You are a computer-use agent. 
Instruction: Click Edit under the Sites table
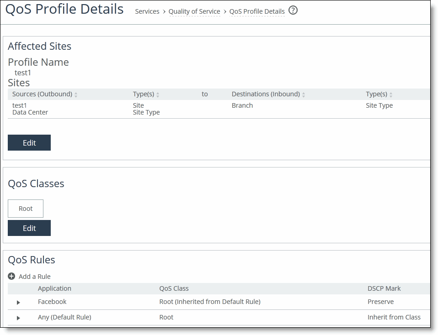(29, 142)
